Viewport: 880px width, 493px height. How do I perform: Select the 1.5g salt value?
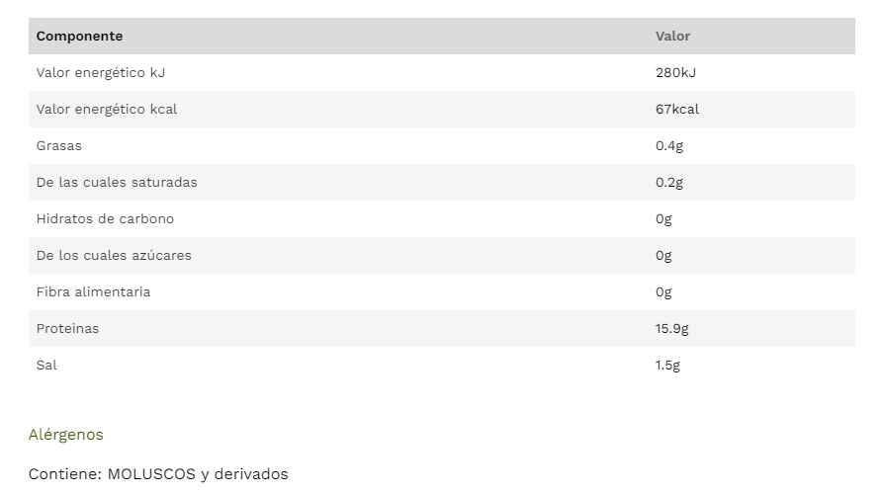[x=667, y=365]
